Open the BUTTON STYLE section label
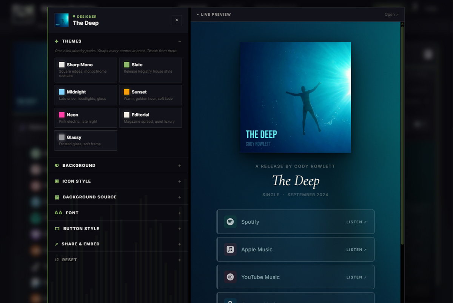Screen dimensions: 453x303 pyautogui.click(x=81, y=229)
